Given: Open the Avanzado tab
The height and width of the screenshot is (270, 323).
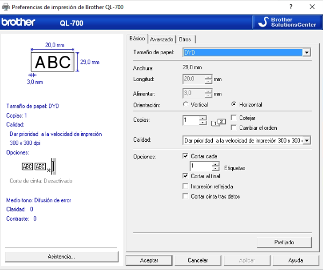Looking at the screenshot, I should click(161, 39).
